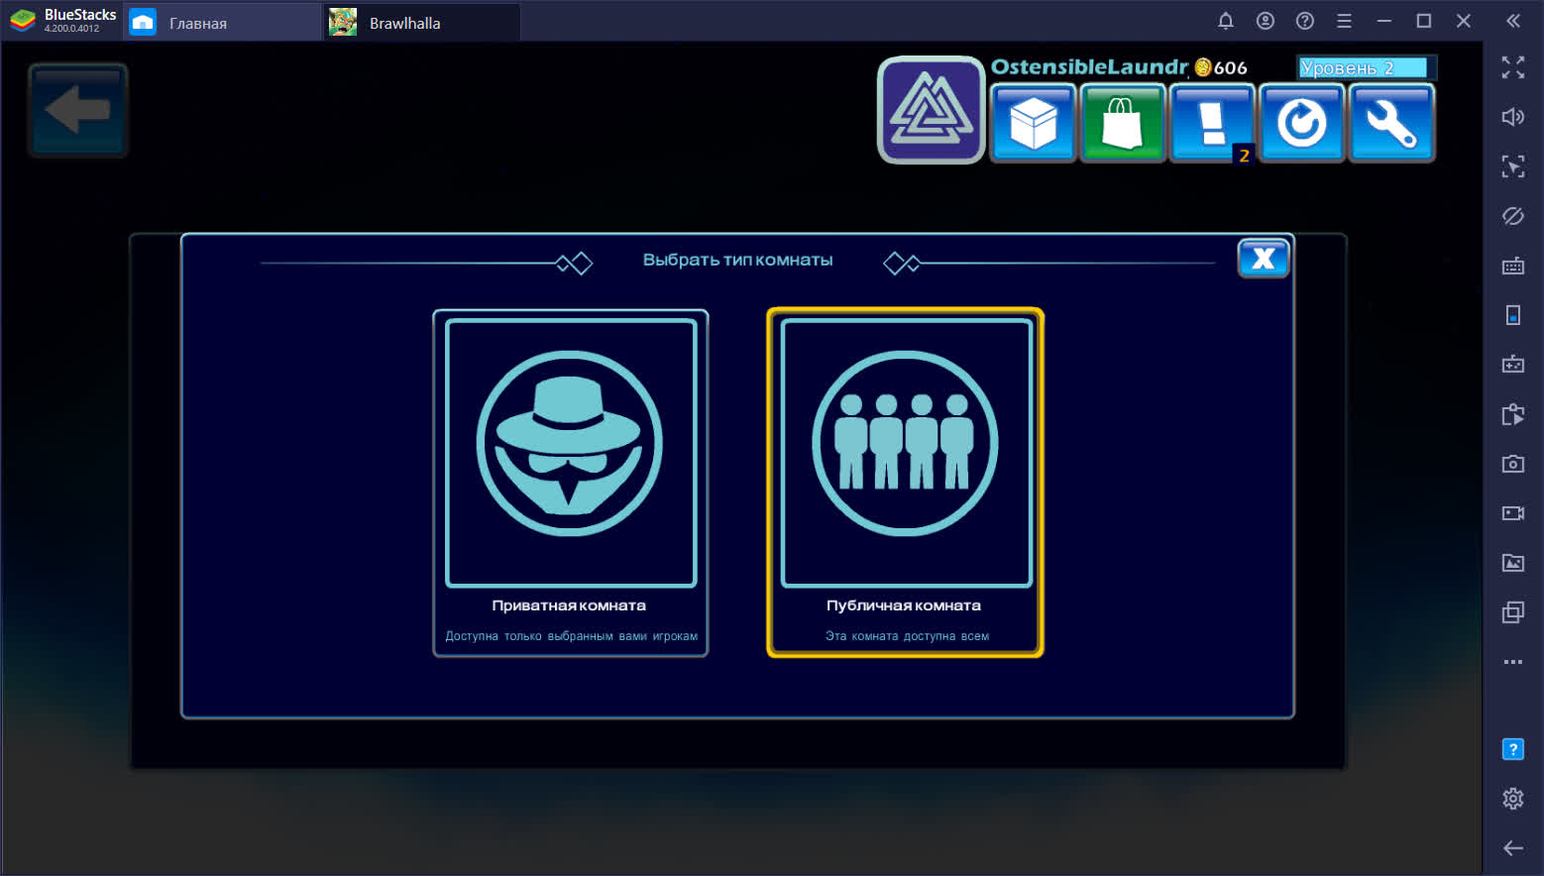Open the media folder sidebar icon
This screenshot has width=1544, height=876.
click(x=1513, y=563)
